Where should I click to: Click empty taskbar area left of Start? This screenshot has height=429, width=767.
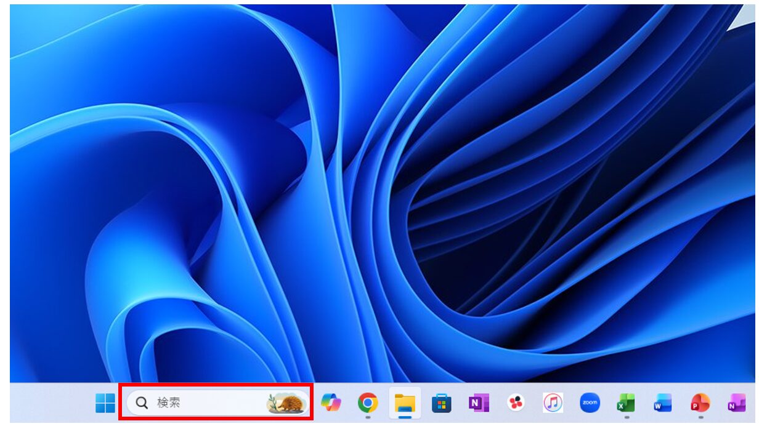[x=49, y=403]
